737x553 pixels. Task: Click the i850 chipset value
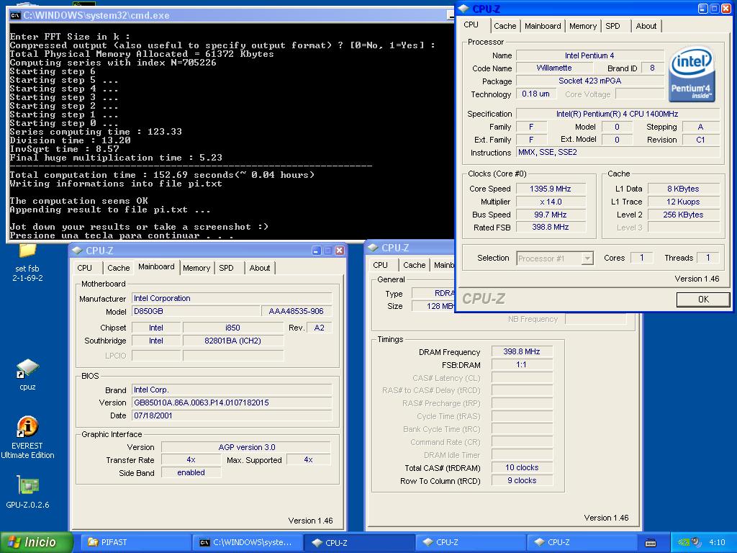click(232, 328)
